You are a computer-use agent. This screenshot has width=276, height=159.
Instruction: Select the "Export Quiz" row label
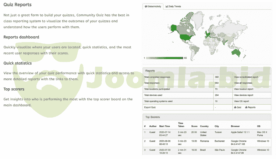(150, 107)
